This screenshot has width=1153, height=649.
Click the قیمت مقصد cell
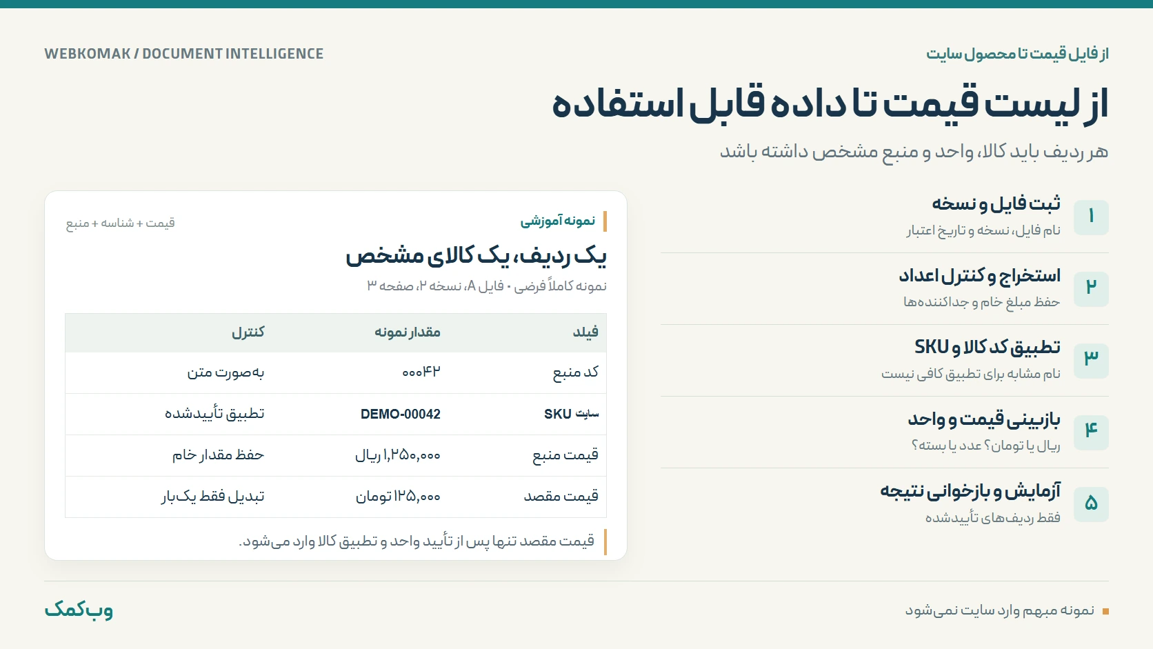coord(561,497)
